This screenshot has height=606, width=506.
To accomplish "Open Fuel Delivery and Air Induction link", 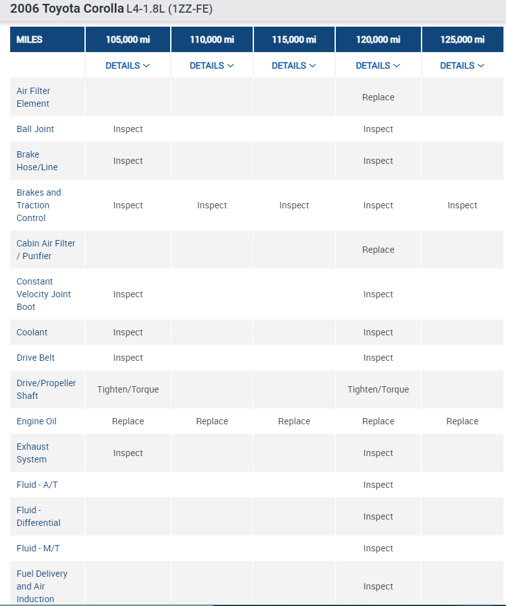I will pos(42,586).
